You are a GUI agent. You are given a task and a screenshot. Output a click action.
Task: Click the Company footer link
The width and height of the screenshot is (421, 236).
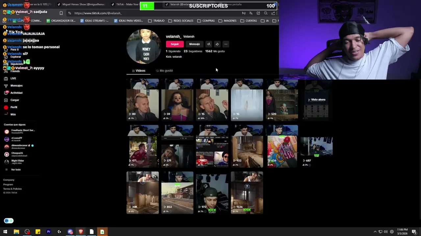coord(9,180)
